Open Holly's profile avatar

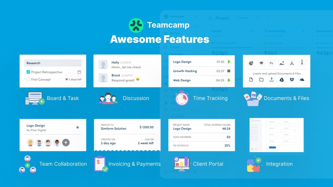pyautogui.click(x=103, y=64)
